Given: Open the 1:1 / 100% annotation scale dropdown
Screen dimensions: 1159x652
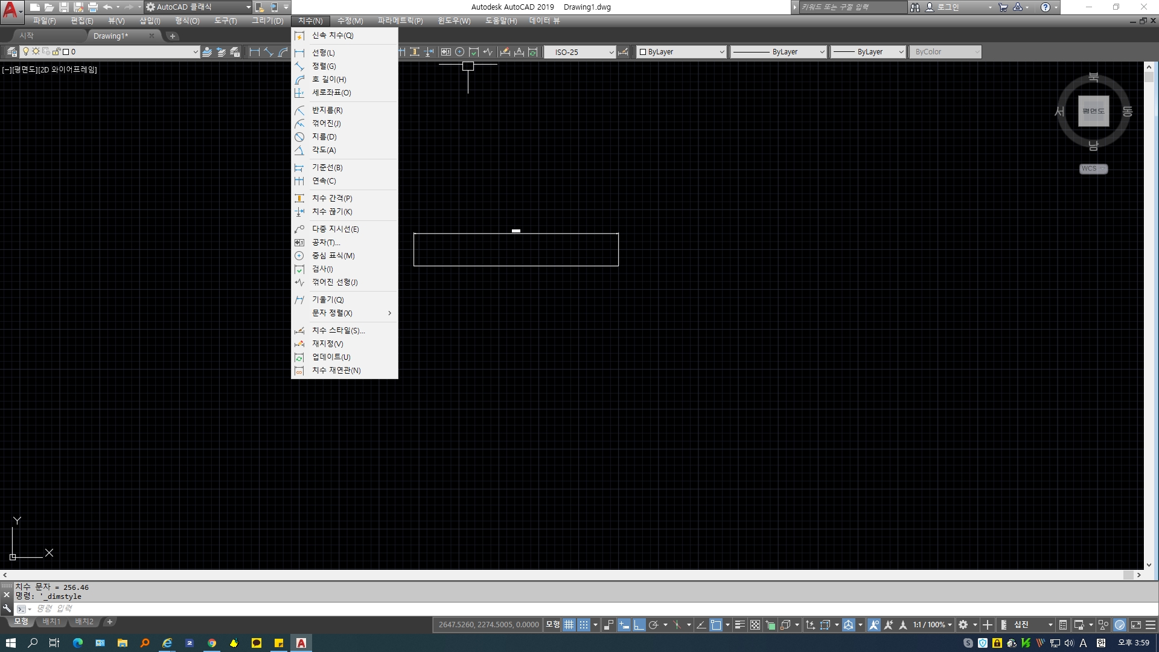Looking at the screenshot, I should tap(933, 625).
